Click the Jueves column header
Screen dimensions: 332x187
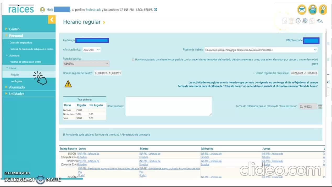point(266,148)
